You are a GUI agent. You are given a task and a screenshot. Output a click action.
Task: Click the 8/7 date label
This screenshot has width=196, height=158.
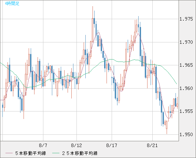[43, 145]
